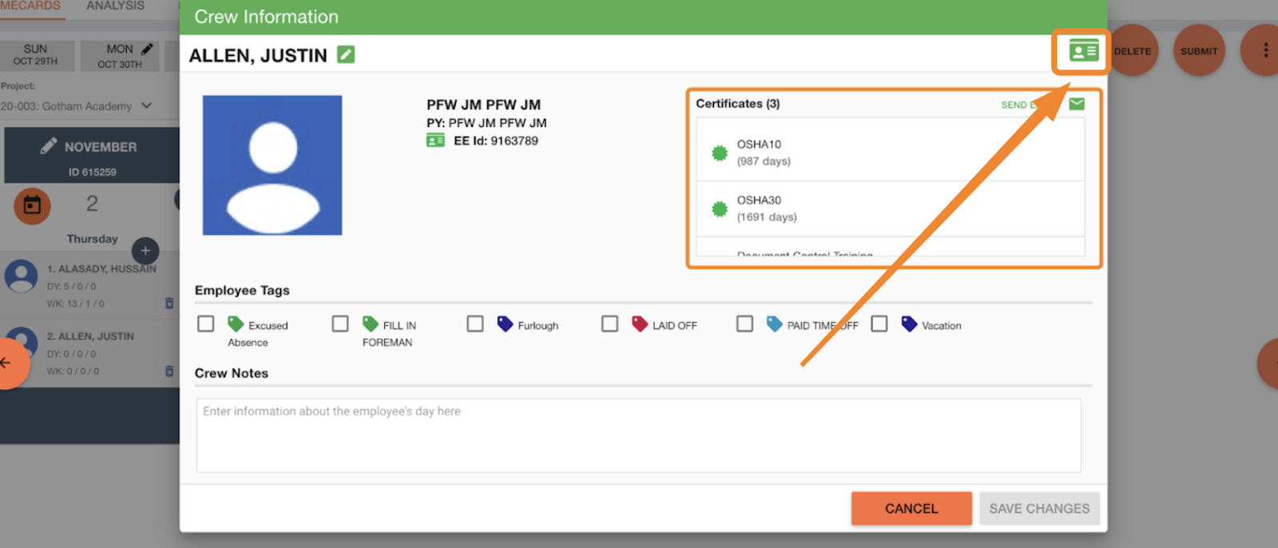Select the Sun Oct 29th day tab
Screen dimensions: 1278x548
point(36,55)
